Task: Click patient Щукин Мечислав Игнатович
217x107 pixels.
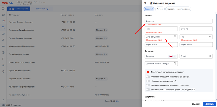Action: click(20, 71)
